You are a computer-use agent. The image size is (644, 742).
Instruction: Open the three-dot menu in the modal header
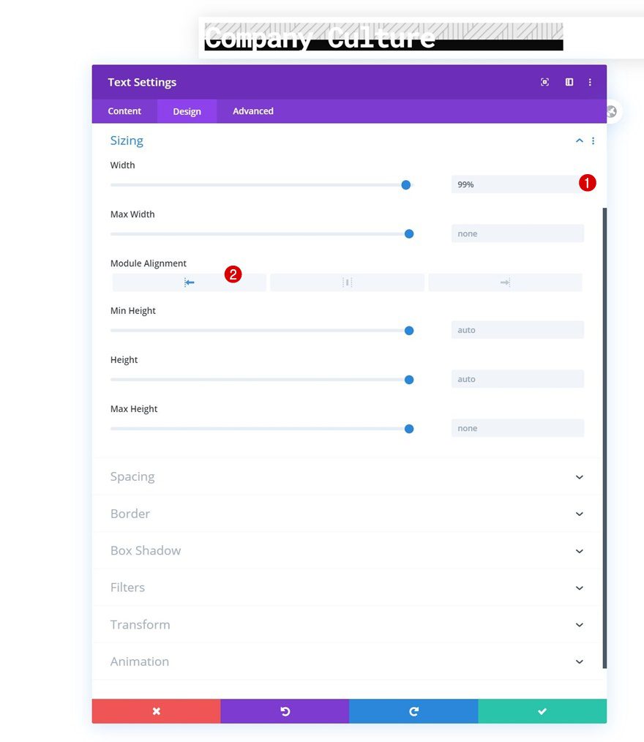pos(590,82)
